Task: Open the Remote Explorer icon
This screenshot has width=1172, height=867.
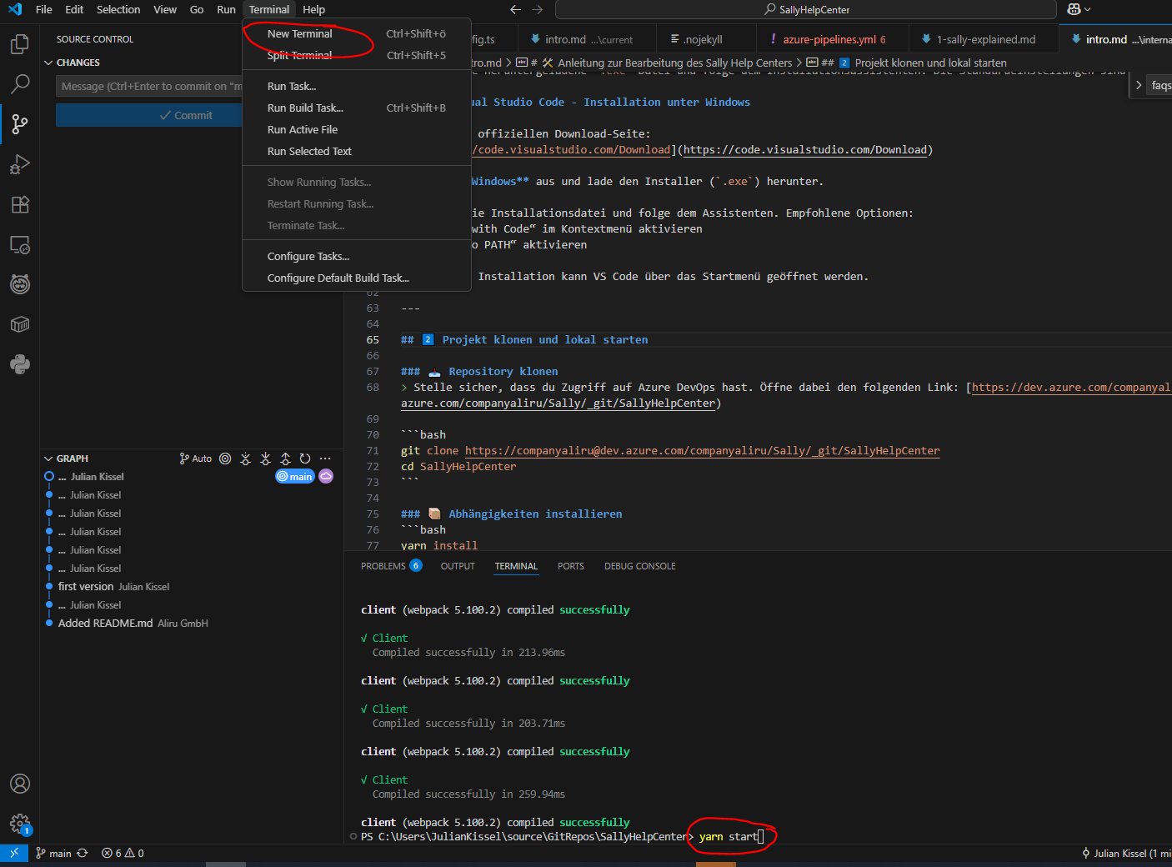Action: [x=20, y=244]
